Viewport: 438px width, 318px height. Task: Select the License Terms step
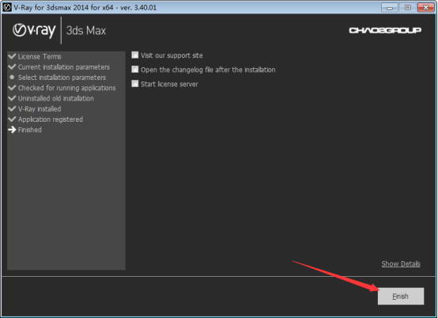click(x=40, y=56)
